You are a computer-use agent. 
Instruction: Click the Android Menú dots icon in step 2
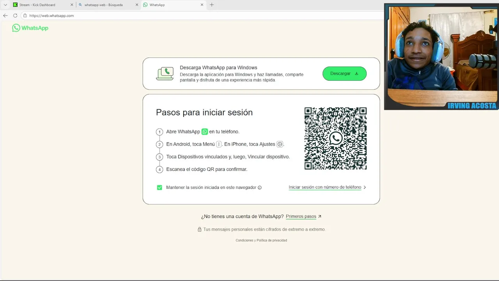coord(219,144)
